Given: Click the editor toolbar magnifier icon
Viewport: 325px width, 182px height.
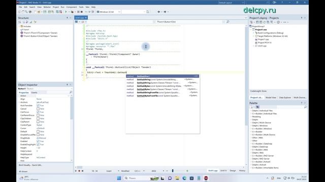Looking at the screenshot, I should pos(228,22).
